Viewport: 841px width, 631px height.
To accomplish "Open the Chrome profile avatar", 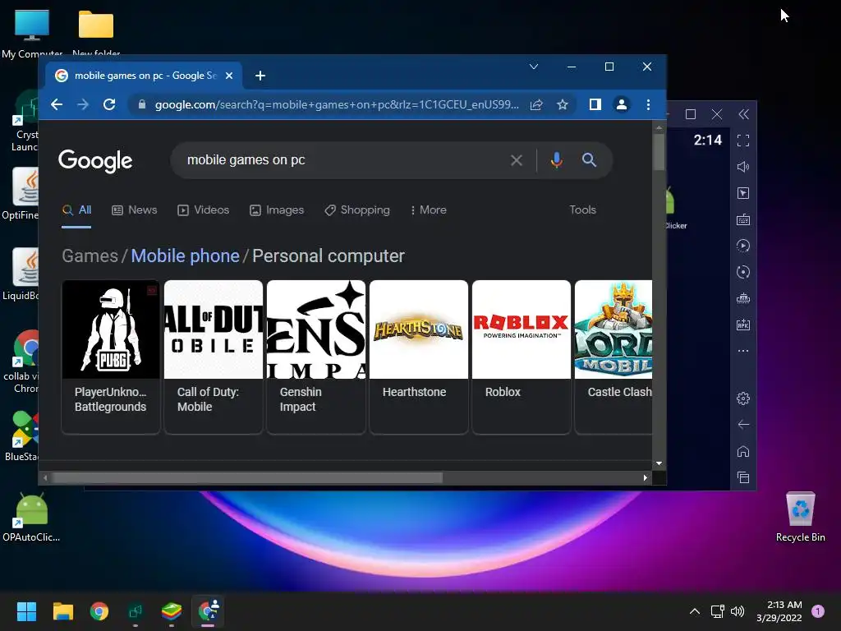I will click(622, 104).
